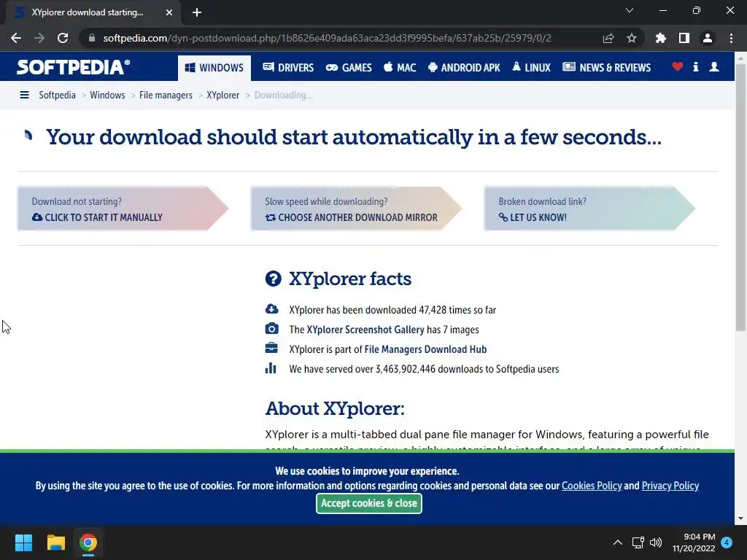Click the Softpedia info icon
Screen dimensions: 747x560
(695, 67)
